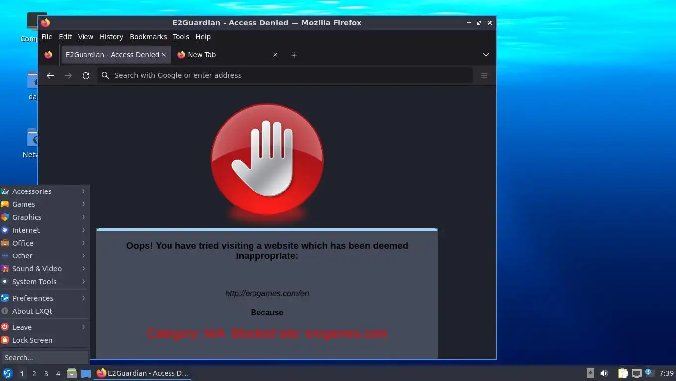Switch to virtual desktop 3

tap(46, 374)
